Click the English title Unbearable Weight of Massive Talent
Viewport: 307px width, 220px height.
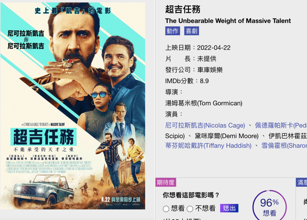coord(228,21)
